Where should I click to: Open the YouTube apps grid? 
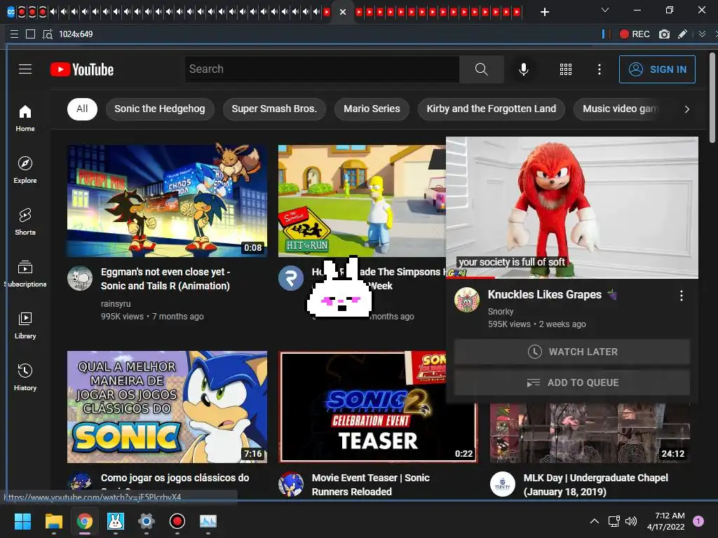(x=566, y=69)
